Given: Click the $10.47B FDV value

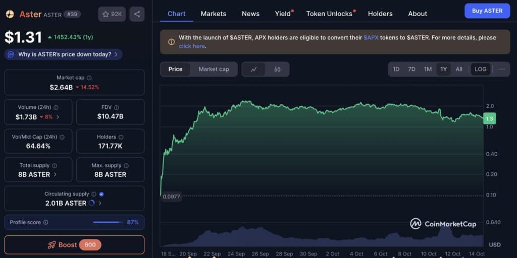Looking at the screenshot, I should 110,116.
